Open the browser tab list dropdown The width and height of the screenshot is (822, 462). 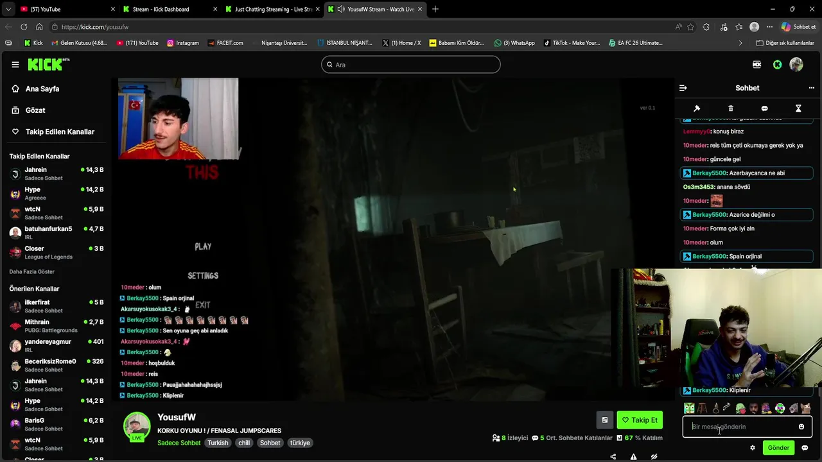[8, 9]
